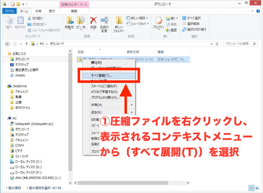Image resolution: width=263 pixels, height=193 pixels.
Task: Click Select all (すべて選択)
Action: [x=192, y=18]
